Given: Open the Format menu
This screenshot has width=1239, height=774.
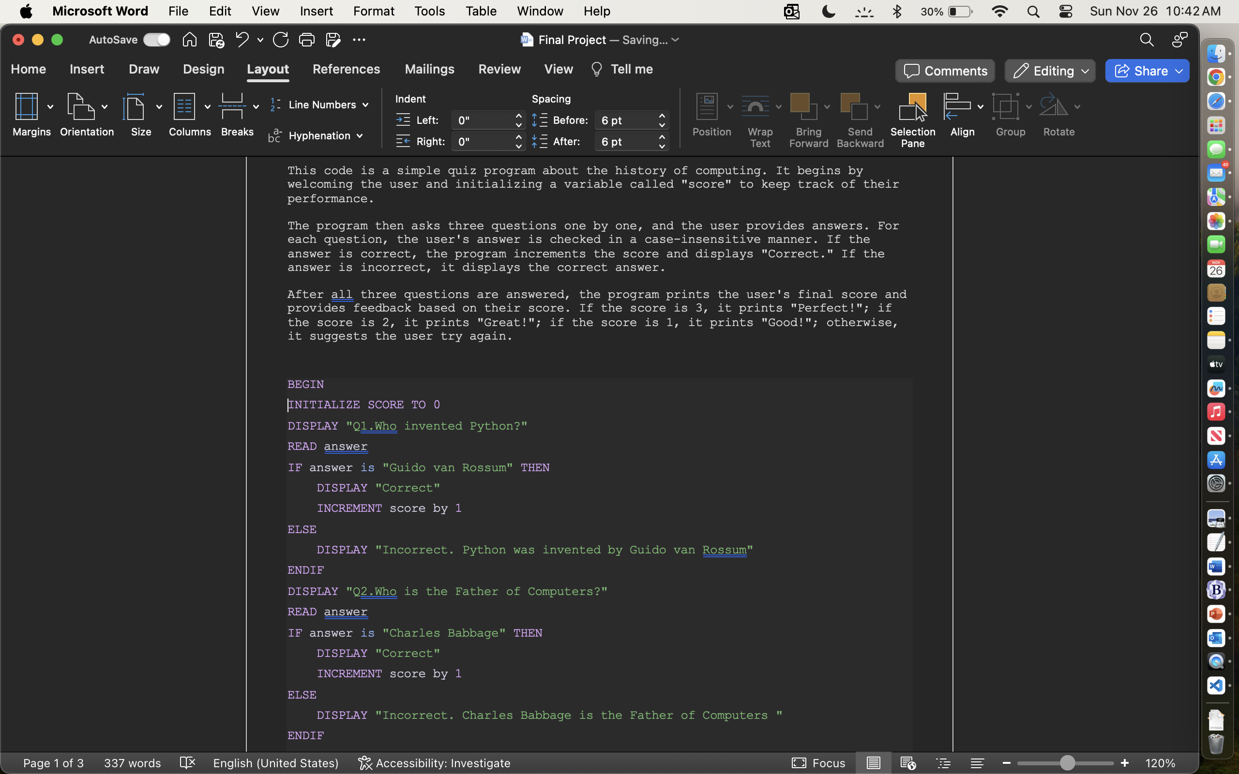Looking at the screenshot, I should click(373, 11).
